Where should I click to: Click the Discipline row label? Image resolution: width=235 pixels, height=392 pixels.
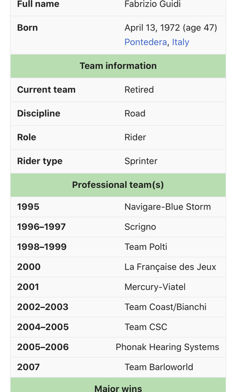coord(39,113)
